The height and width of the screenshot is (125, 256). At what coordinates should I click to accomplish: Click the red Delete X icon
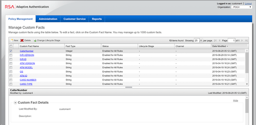(x=22, y=40)
